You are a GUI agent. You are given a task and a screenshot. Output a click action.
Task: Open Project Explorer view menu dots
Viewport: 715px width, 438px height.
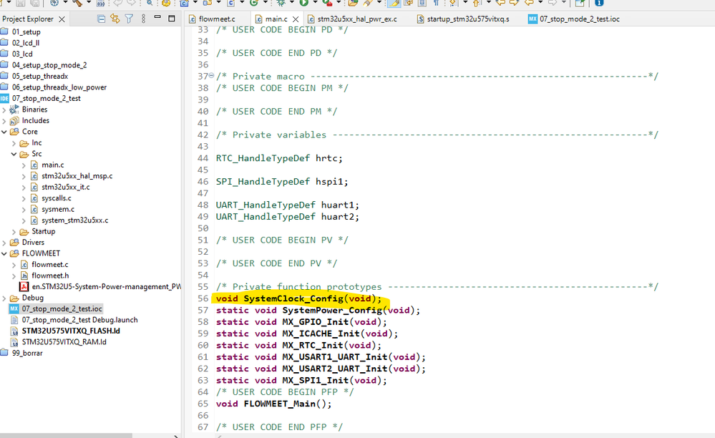143,19
